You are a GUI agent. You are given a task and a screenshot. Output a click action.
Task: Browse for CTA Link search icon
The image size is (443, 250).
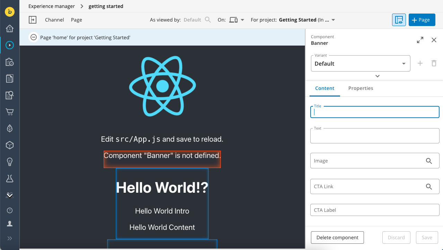[x=429, y=186]
